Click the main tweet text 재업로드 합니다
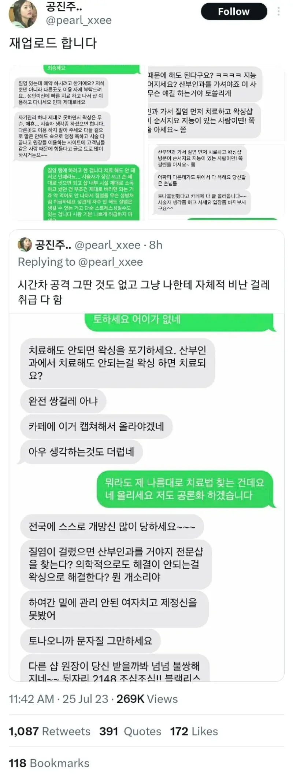Viewport: 293px width, 774px height. 53,43
